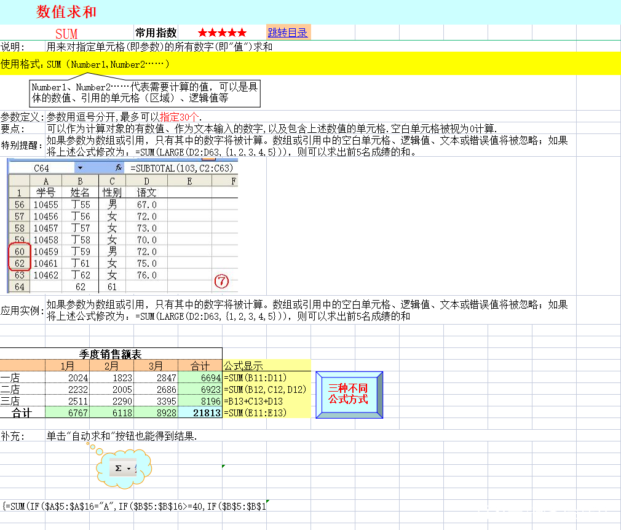
Task: Select cell with value 2005
Action: point(112,389)
